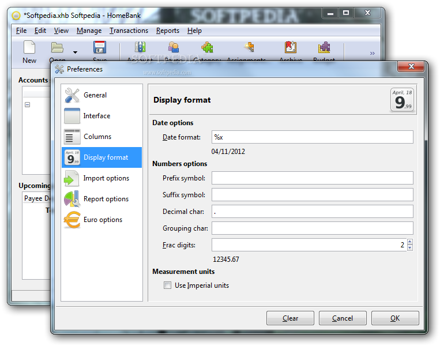Click the Interface label in sidebar

(97, 116)
